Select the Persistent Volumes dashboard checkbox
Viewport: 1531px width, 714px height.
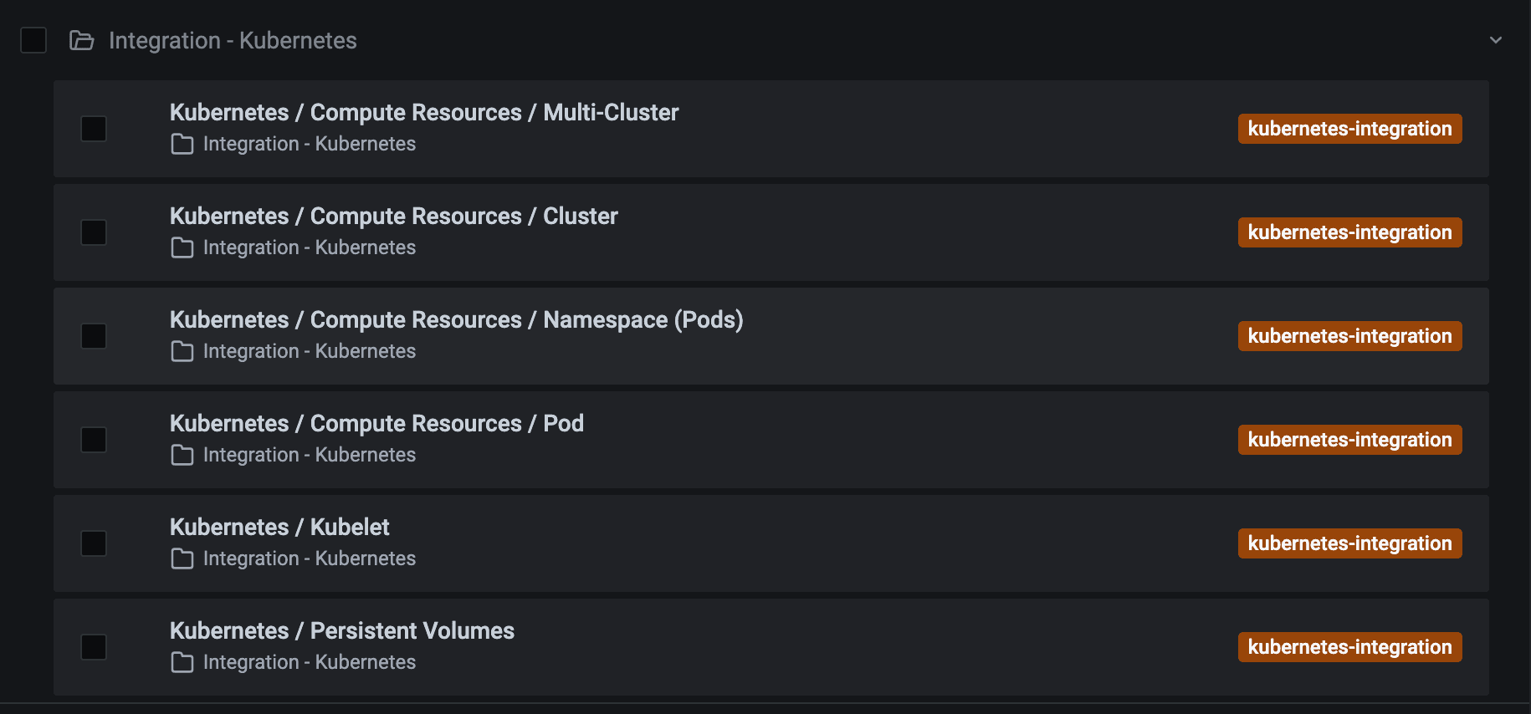coord(94,647)
